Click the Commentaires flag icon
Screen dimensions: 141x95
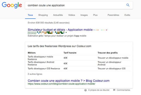(x=114, y=90)
